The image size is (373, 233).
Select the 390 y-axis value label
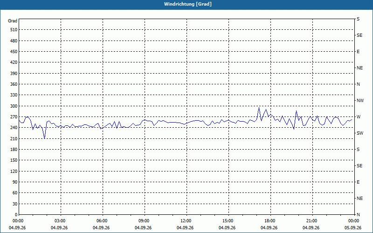point(14,73)
